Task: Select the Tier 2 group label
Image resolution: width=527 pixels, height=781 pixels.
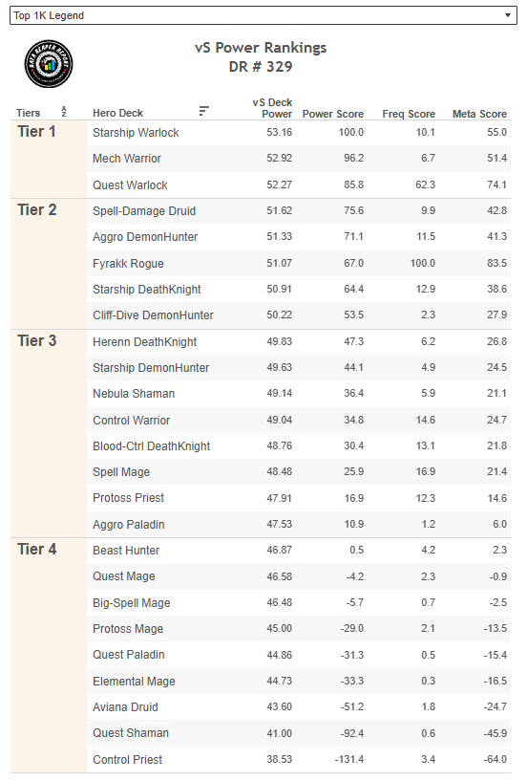Action: click(37, 209)
